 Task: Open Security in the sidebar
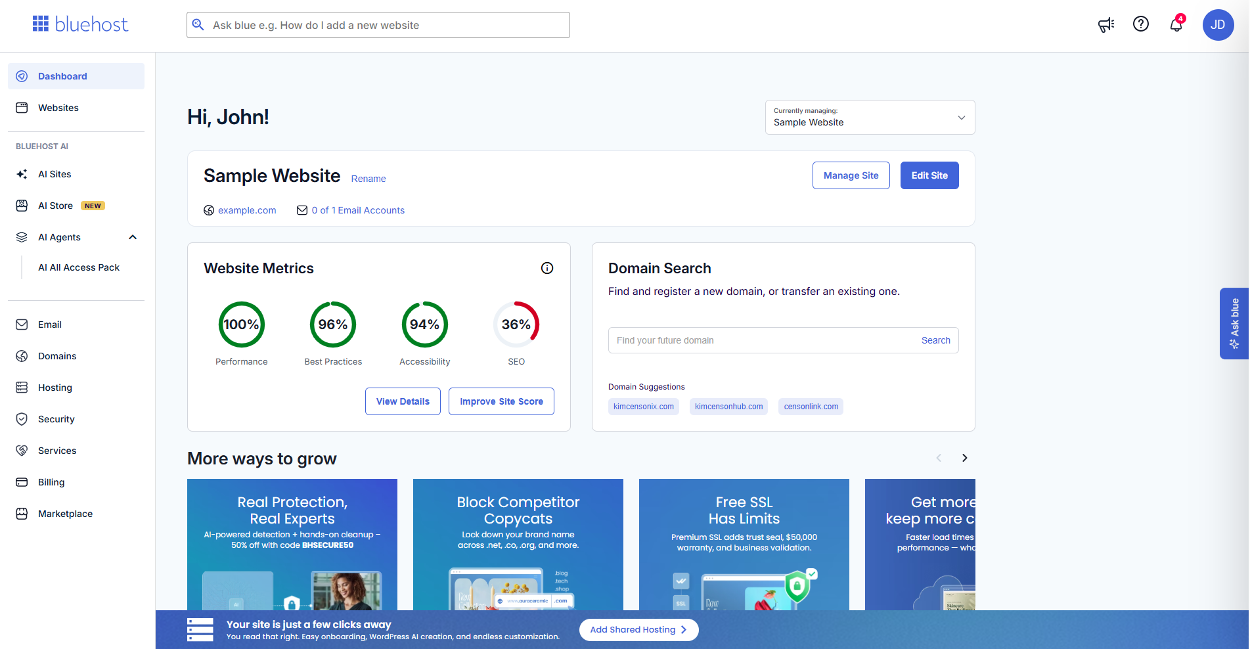point(76,419)
